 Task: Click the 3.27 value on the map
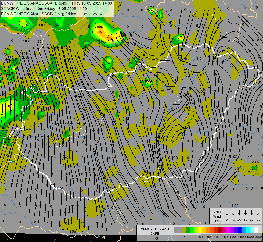(68, 124)
